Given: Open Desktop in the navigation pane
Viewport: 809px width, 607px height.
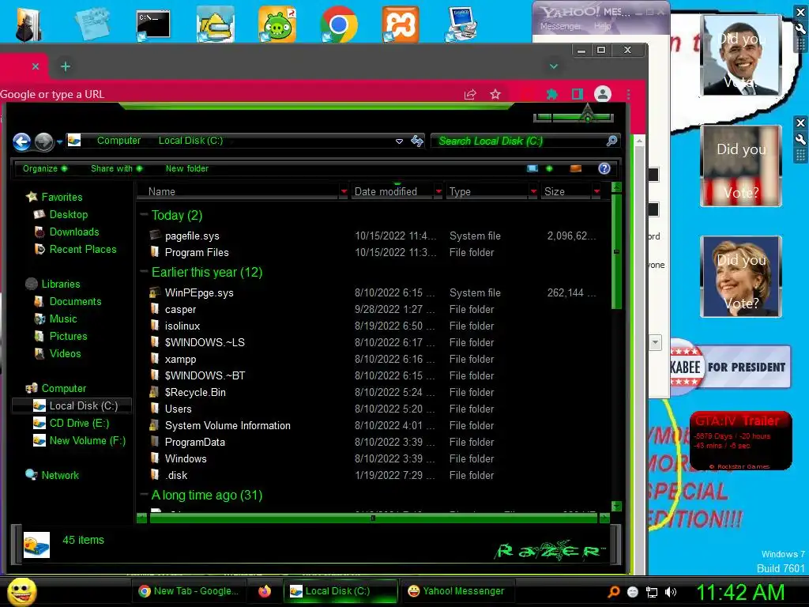Looking at the screenshot, I should [x=69, y=214].
